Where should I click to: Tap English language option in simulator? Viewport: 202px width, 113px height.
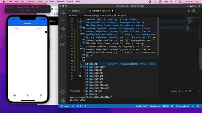click(16, 28)
